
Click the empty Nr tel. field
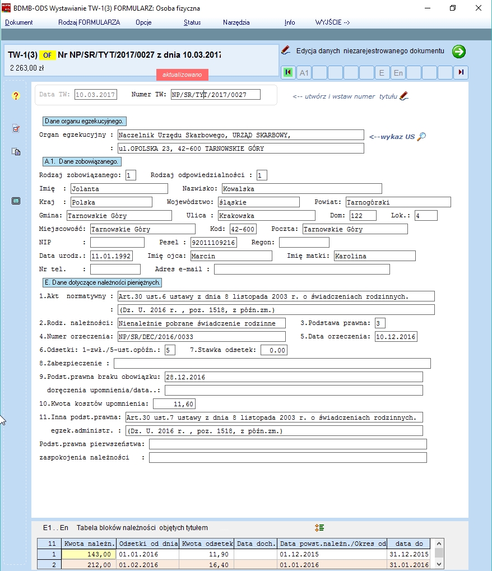tap(115, 270)
